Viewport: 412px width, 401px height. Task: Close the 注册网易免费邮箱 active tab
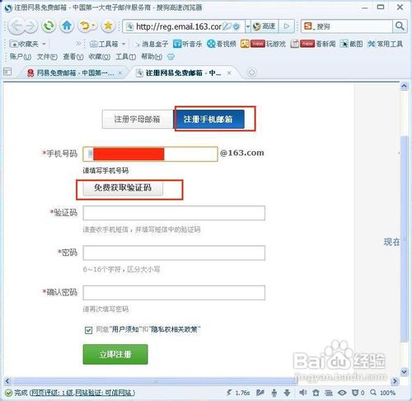229,73
